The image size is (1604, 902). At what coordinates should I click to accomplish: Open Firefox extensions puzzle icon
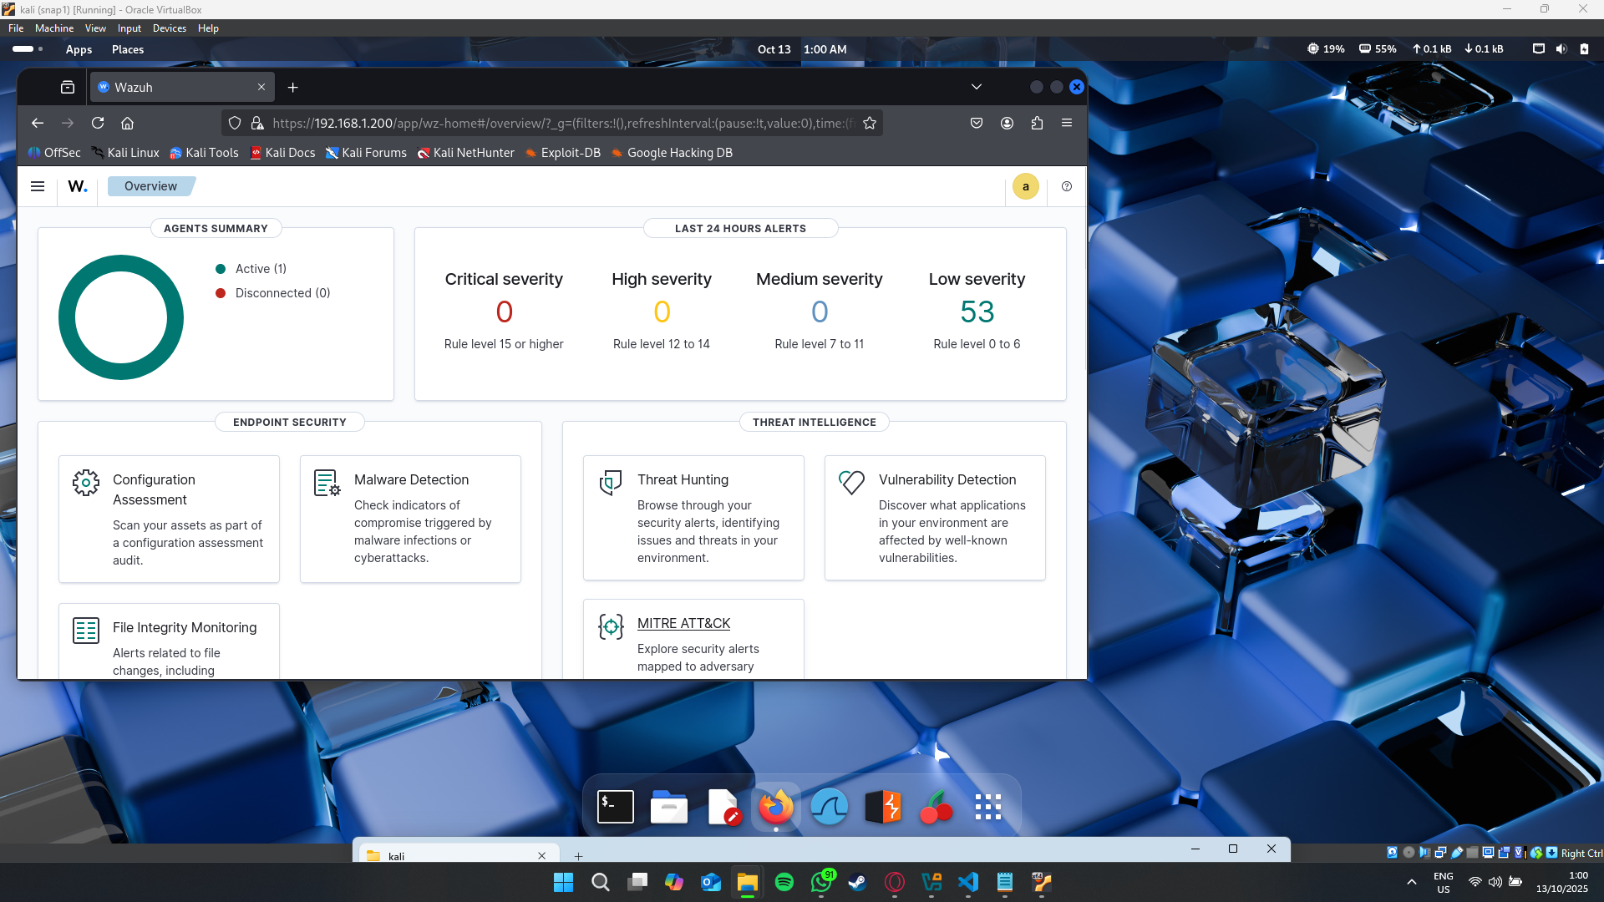pos(1037,123)
